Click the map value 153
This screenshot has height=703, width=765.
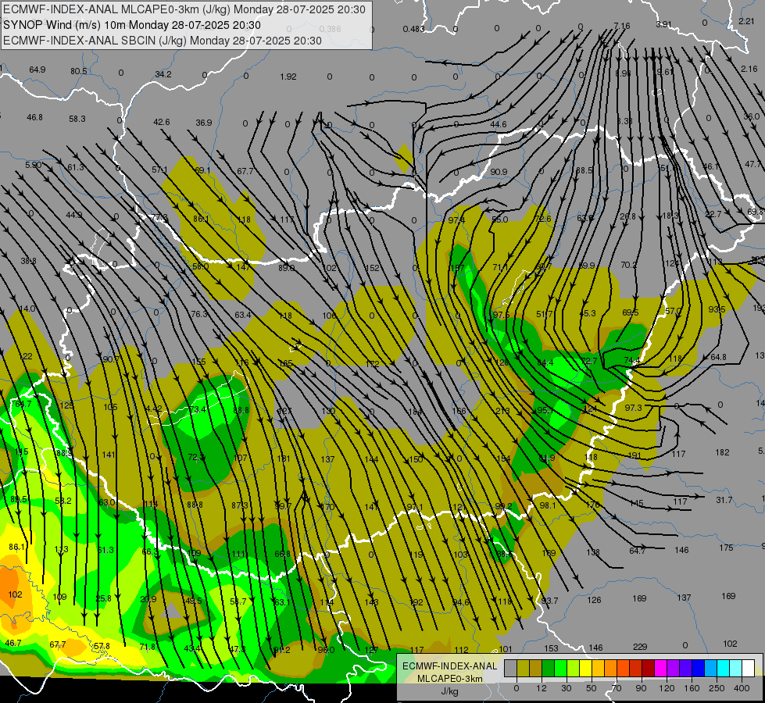(551, 648)
